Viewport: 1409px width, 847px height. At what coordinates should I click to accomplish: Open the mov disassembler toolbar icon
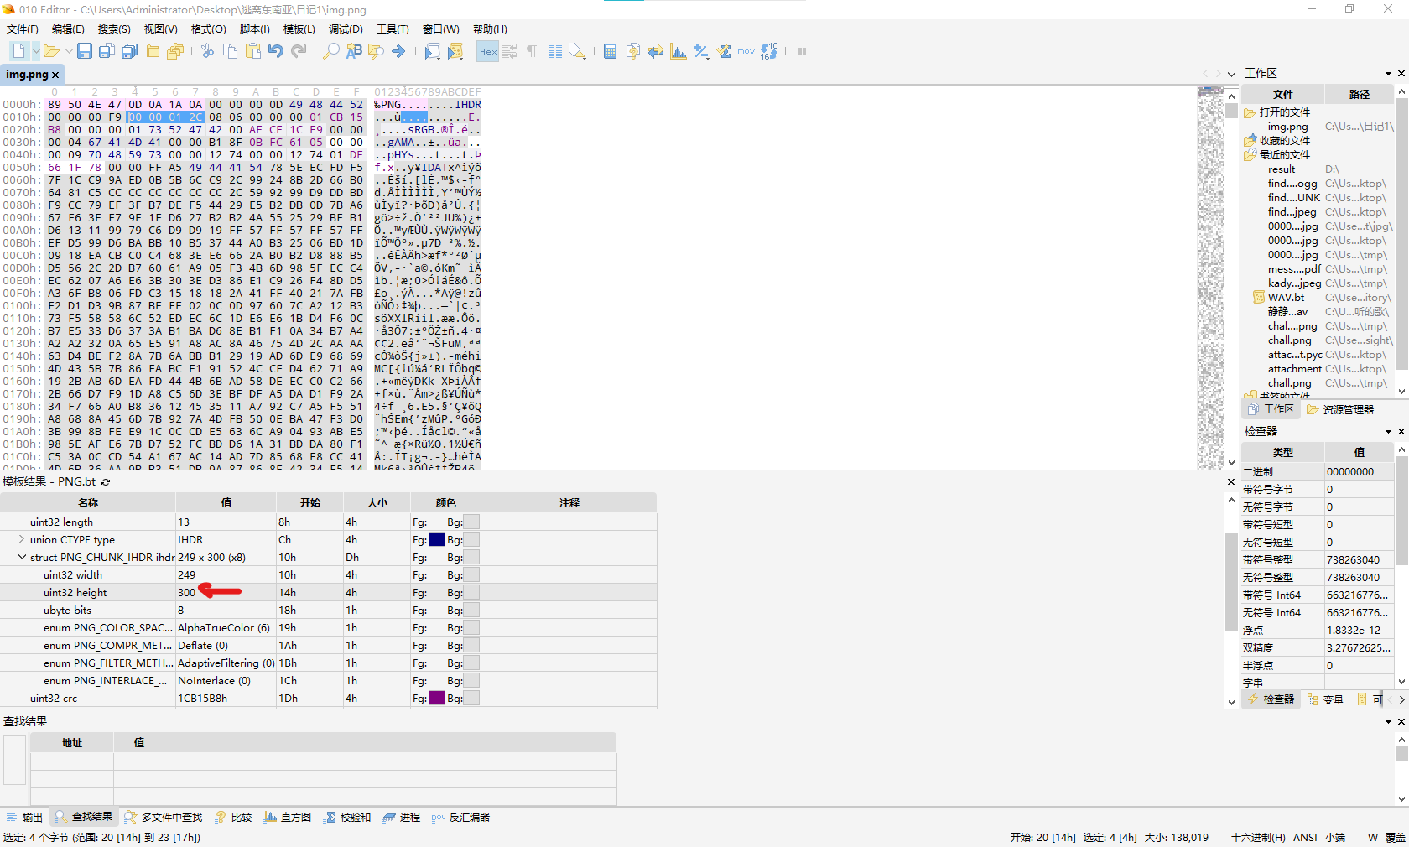pyautogui.click(x=746, y=51)
